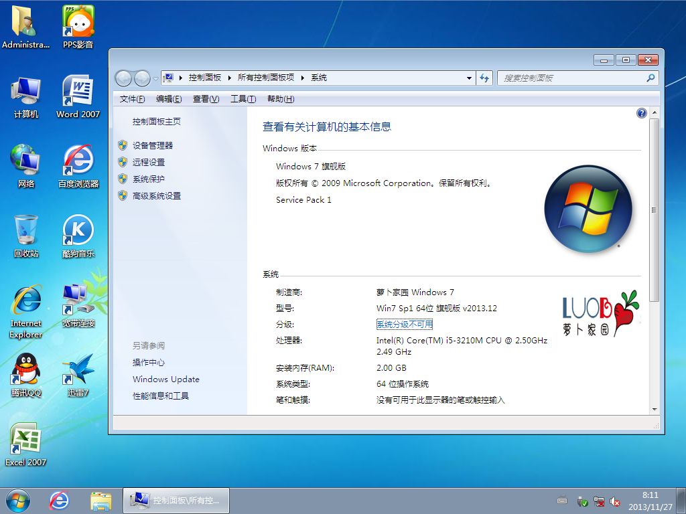Select the Service Pack 1 text
Screen dimensions: 686x514
click(x=303, y=200)
